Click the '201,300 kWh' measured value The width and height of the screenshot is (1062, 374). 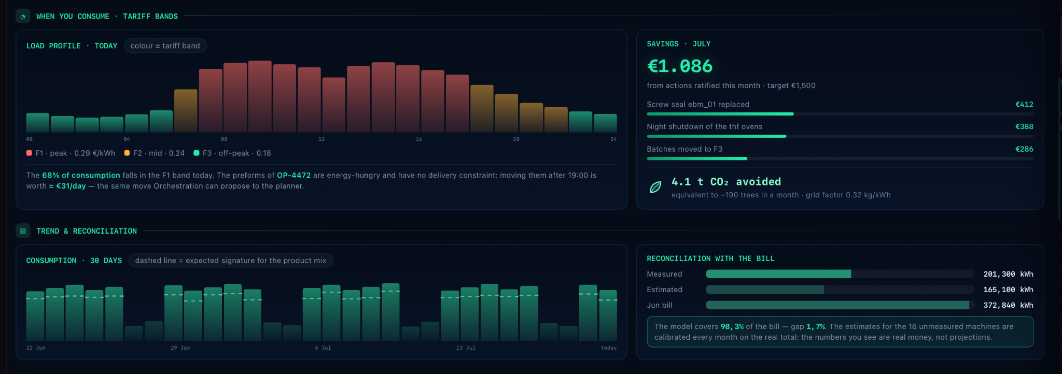click(1008, 274)
